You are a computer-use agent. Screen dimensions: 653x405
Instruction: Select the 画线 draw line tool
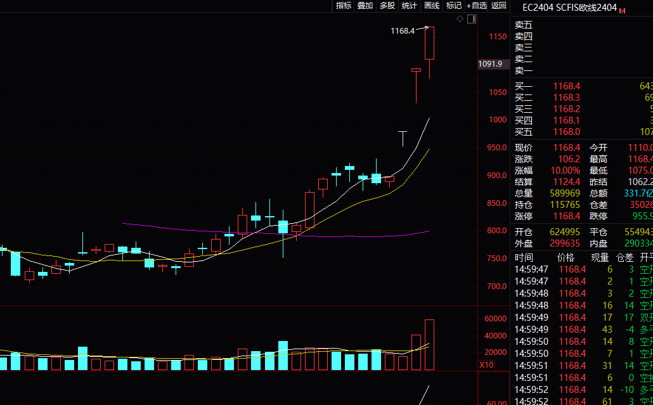[x=432, y=6]
